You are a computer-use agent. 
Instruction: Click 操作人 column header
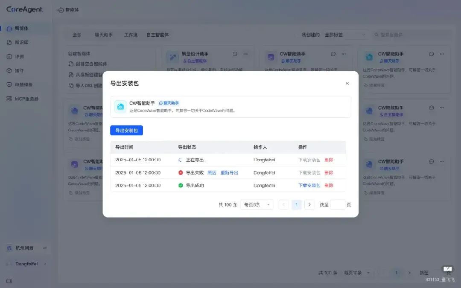pyautogui.click(x=260, y=147)
